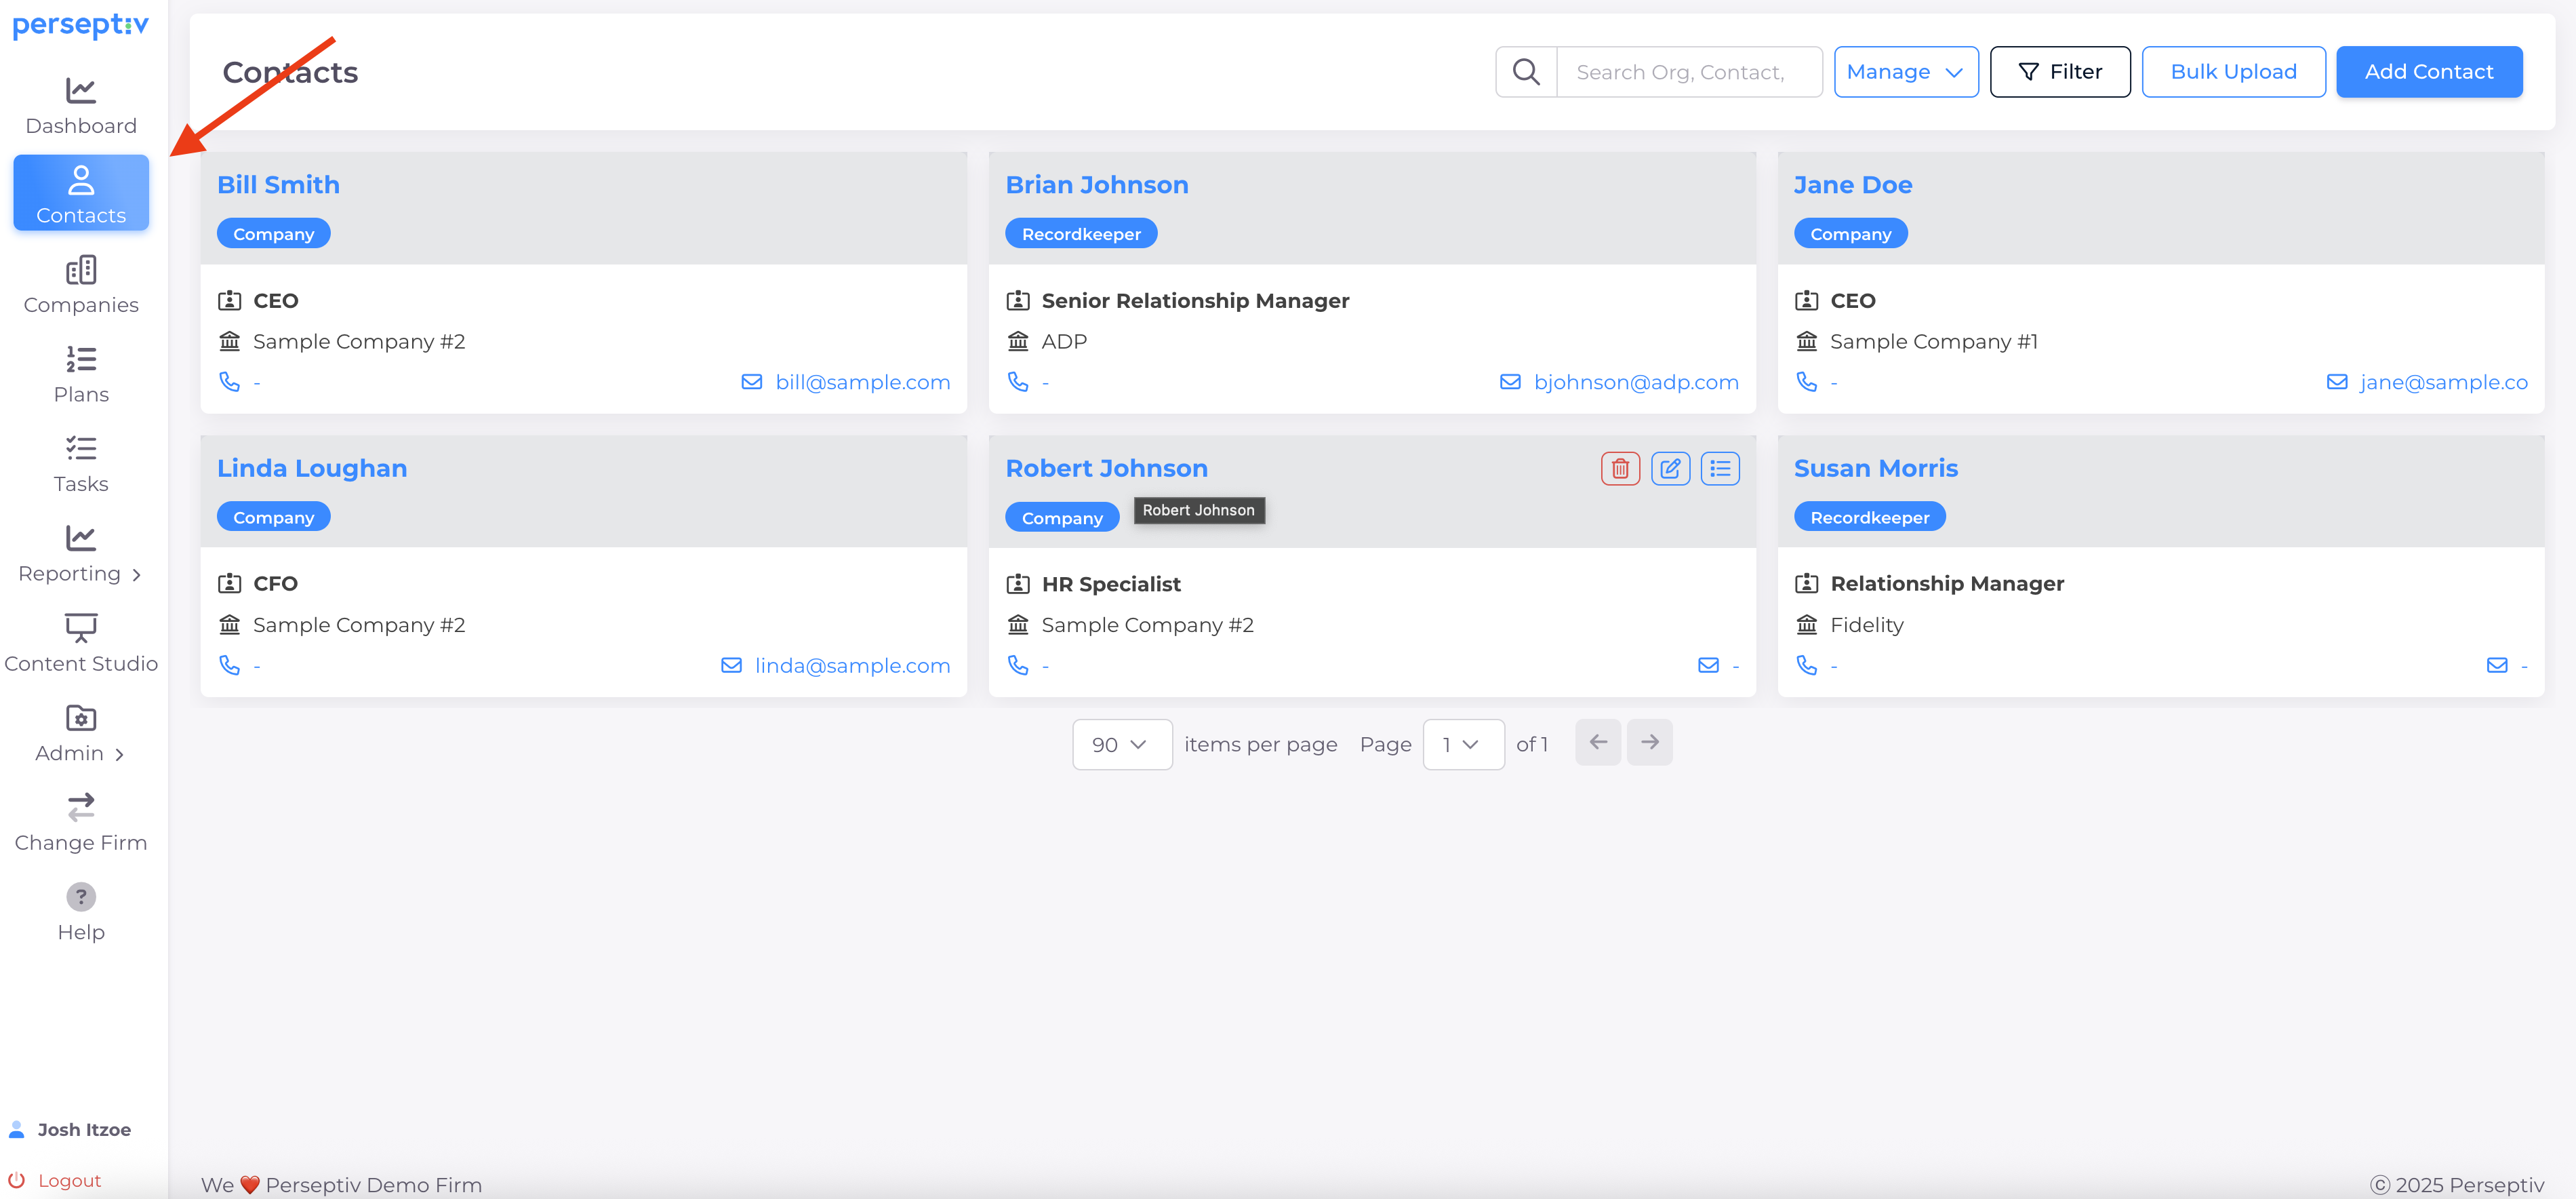Open the list icon on Robert Johnson's card
The width and height of the screenshot is (2576, 1199).
tap(1720, 468)
